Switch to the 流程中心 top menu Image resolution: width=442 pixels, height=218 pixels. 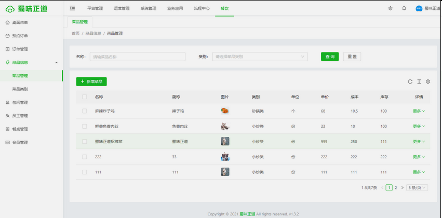click(202, 8)
